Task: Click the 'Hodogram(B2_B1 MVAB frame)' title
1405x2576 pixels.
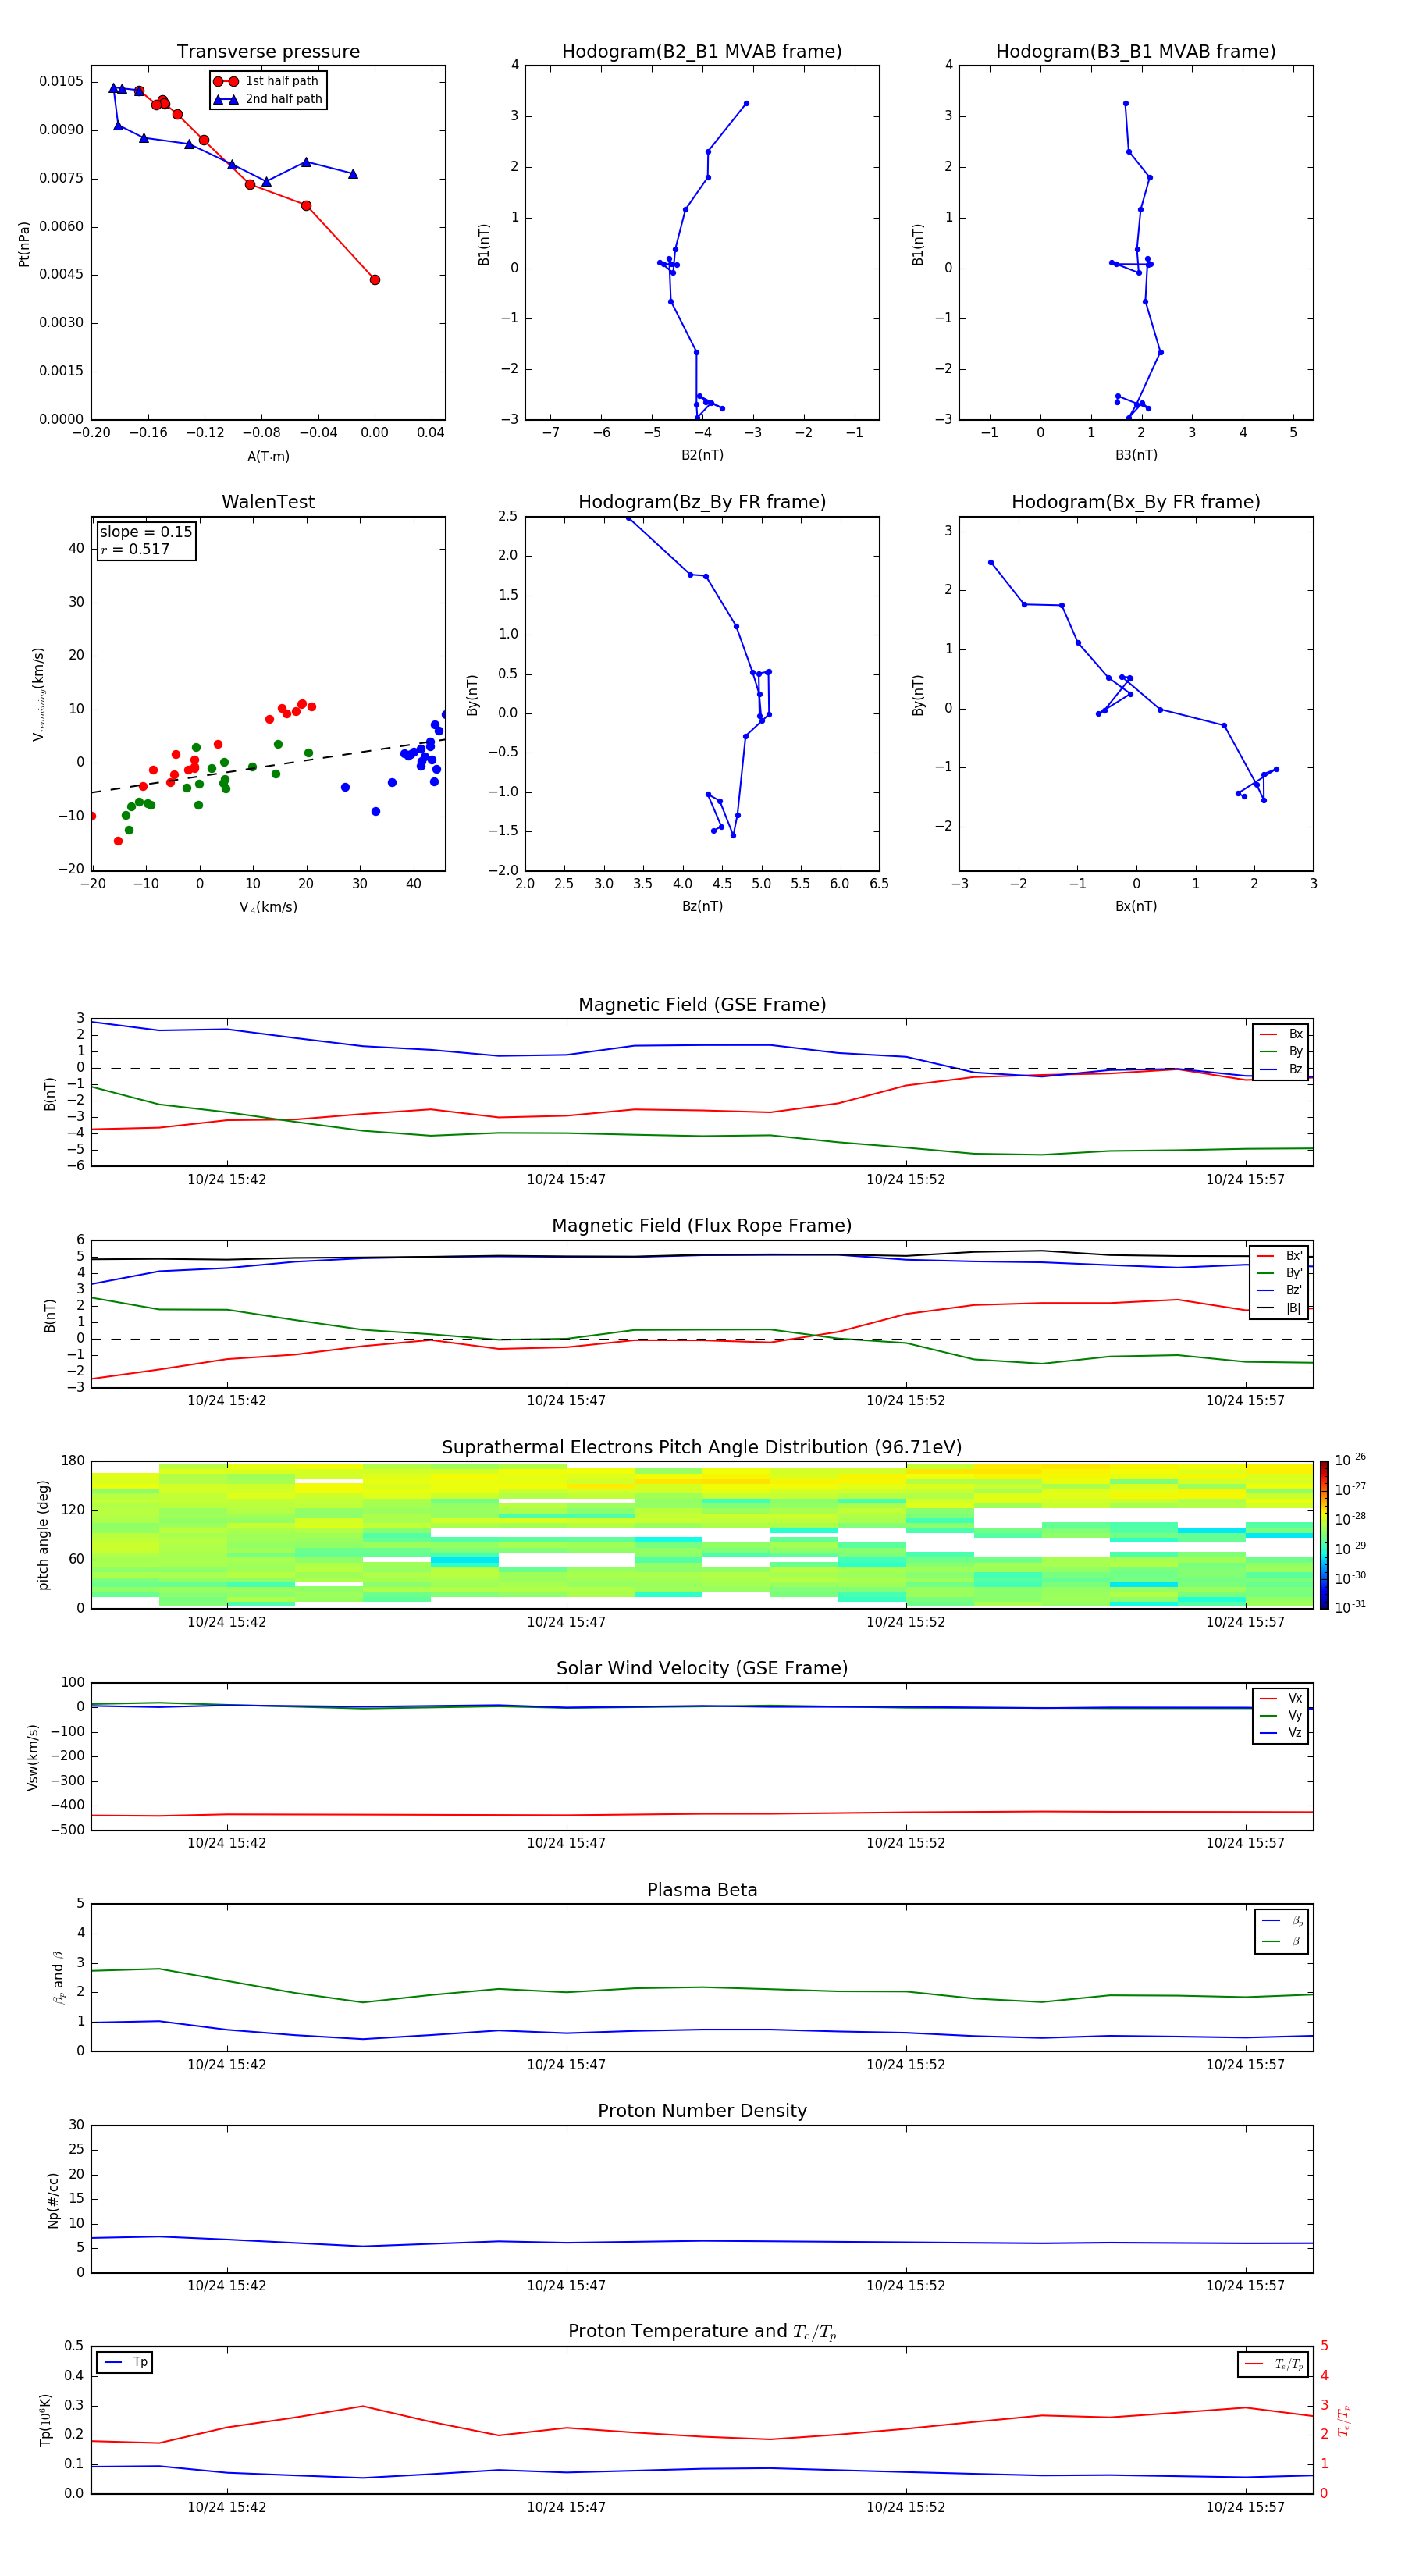Action: pos(702,52)
